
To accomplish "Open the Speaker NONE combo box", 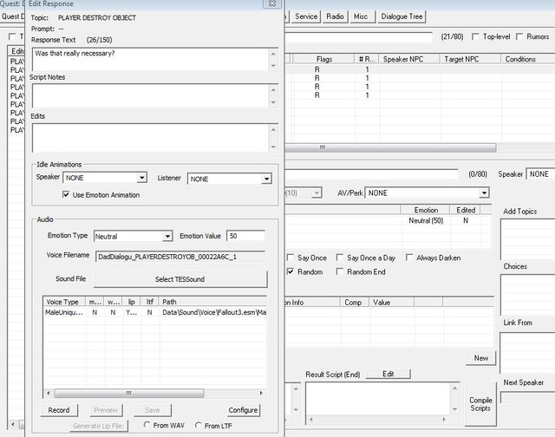I will pos(540,174).
